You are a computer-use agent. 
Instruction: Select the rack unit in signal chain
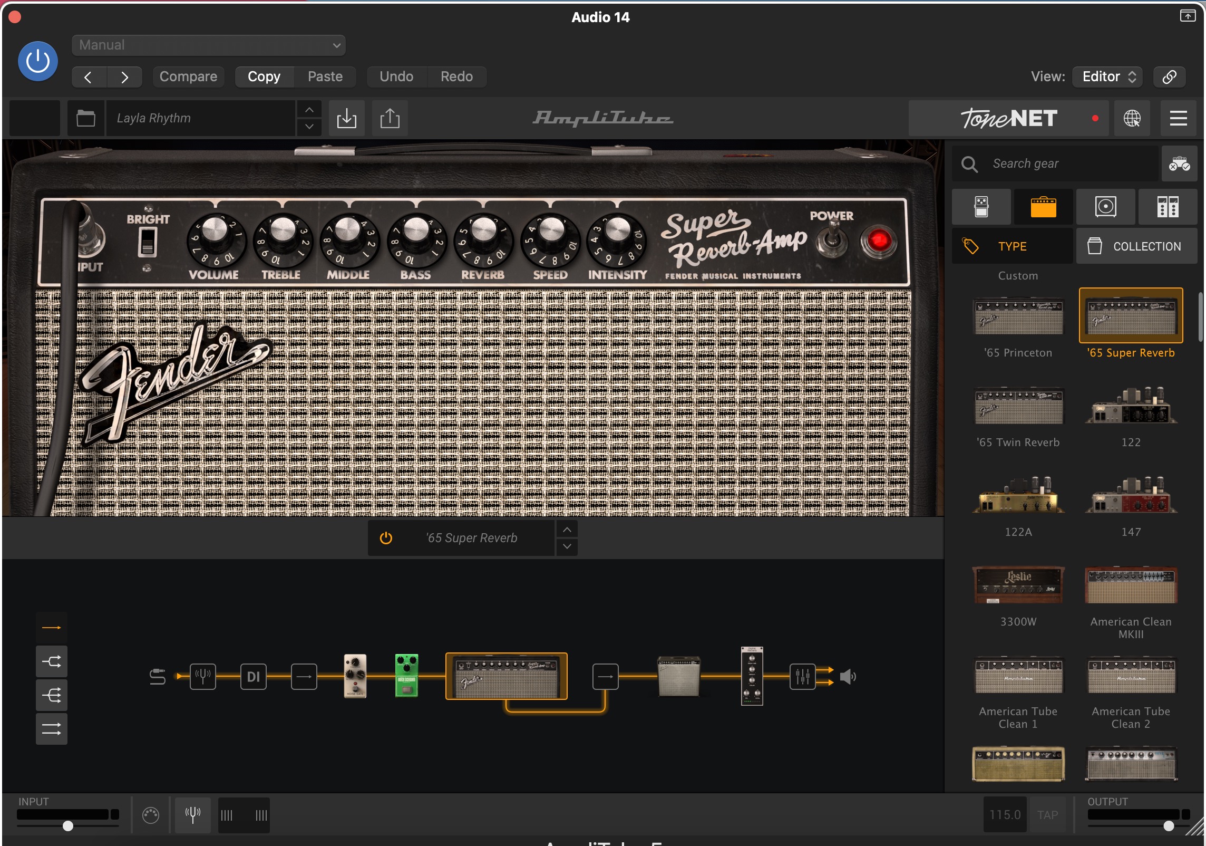752,676
